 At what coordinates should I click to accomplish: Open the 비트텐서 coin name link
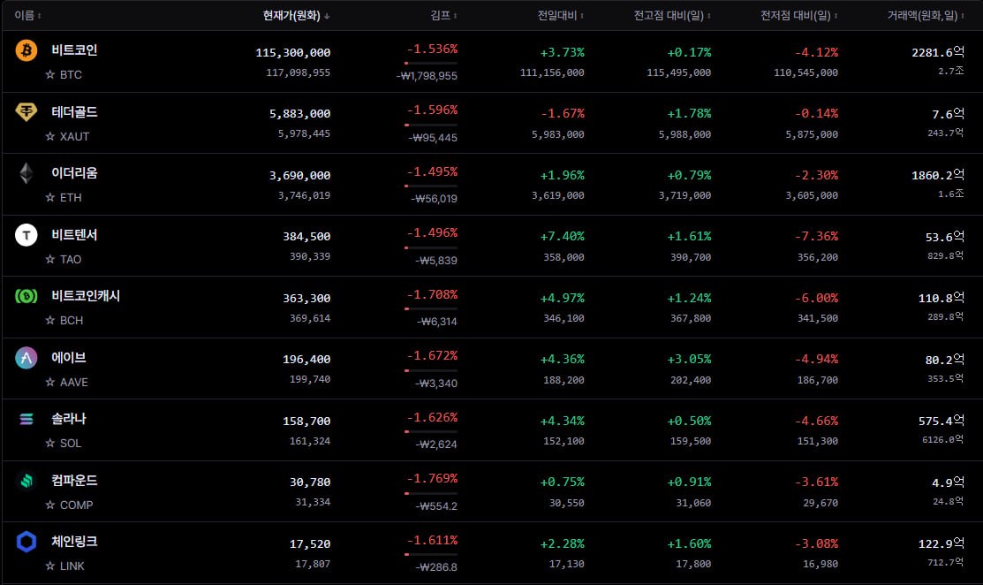[74, 234]
